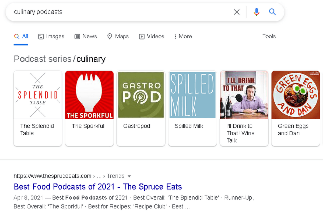Switch to the News tab

(86, 36)
